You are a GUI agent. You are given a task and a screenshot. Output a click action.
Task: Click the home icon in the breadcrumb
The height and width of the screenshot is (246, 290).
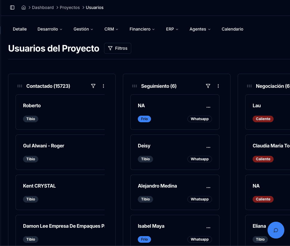click(x=24, y=7)
